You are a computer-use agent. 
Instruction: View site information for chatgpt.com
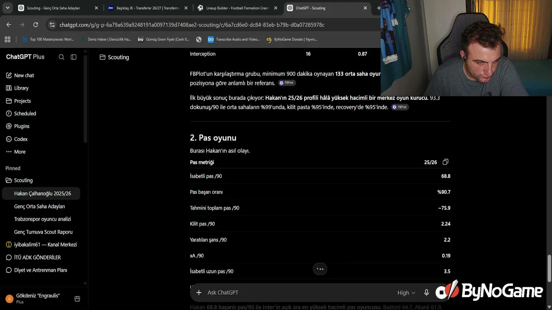52,25
